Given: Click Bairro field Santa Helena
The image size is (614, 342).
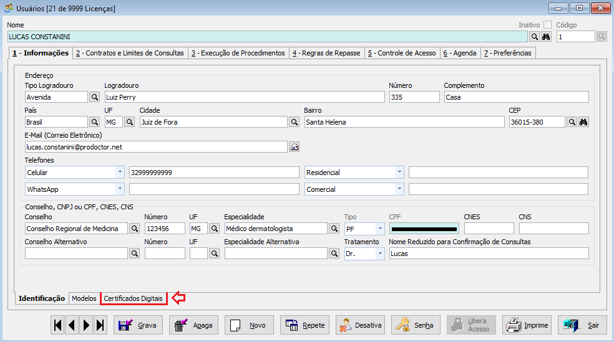Looking at the screenshot, I should pyautogui.click(x=404, y=122).
